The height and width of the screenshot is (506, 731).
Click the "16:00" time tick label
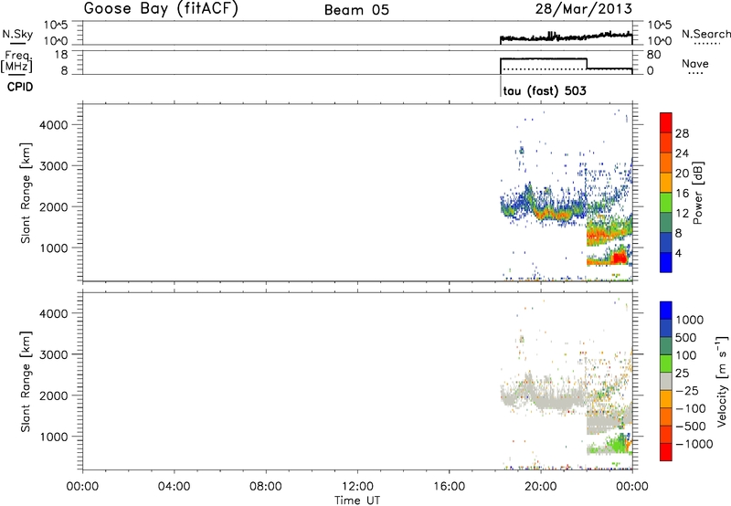tap(449, 487)
